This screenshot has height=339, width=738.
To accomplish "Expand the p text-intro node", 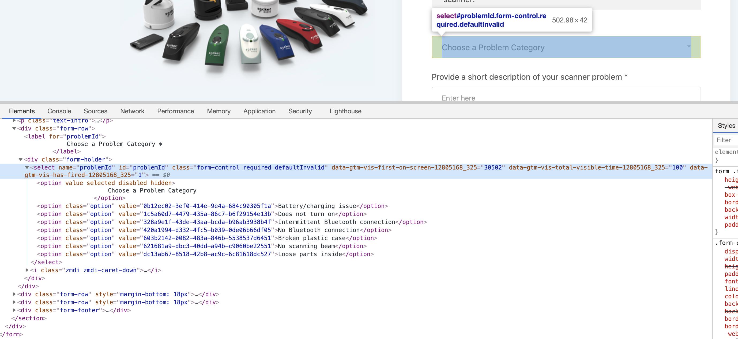I will click(14, 120).
